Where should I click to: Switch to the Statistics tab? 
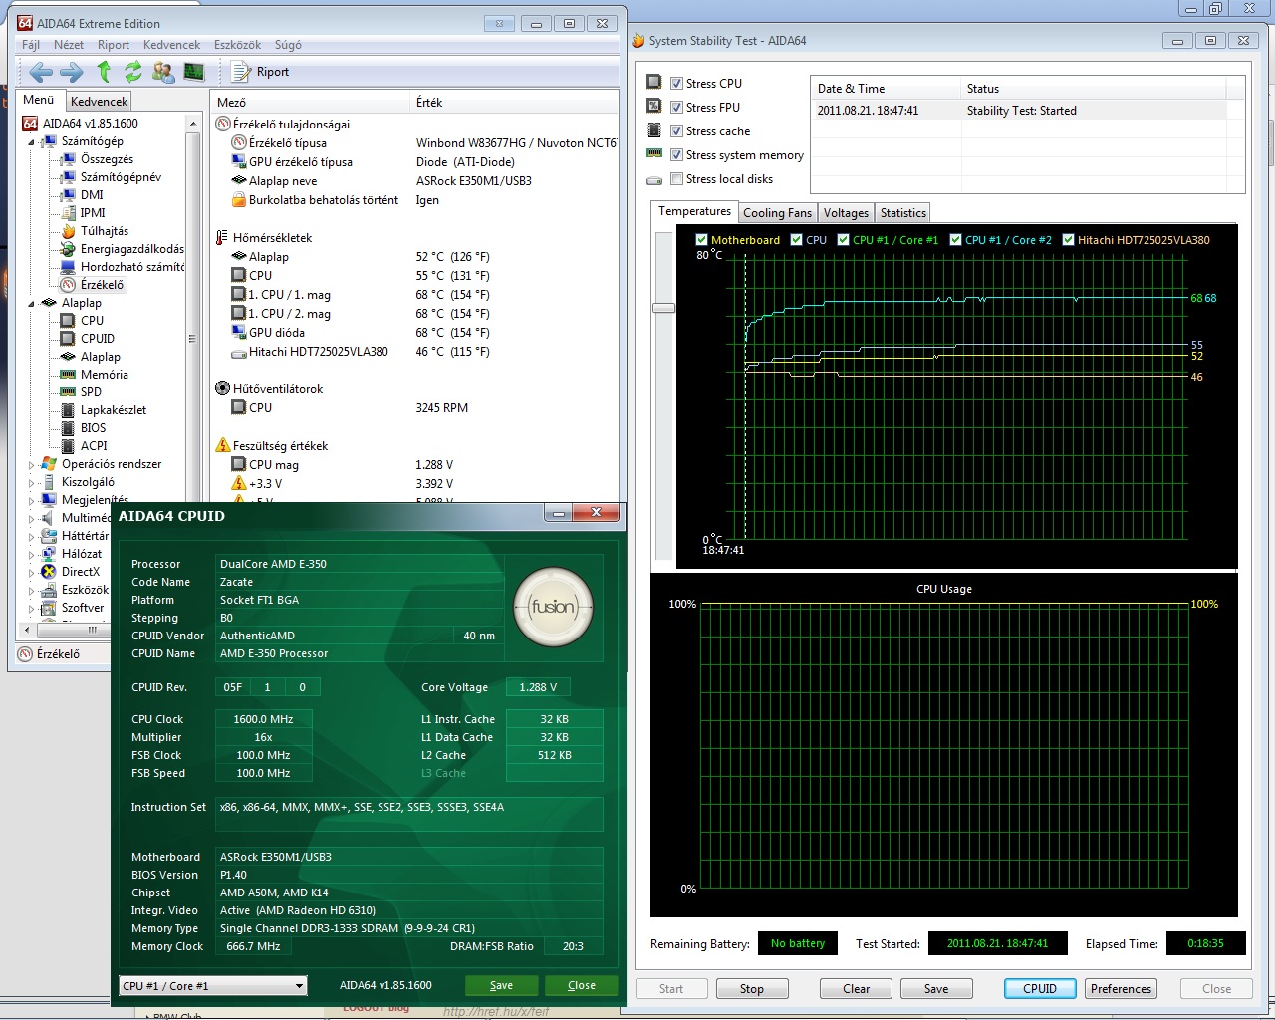point(903,213)
